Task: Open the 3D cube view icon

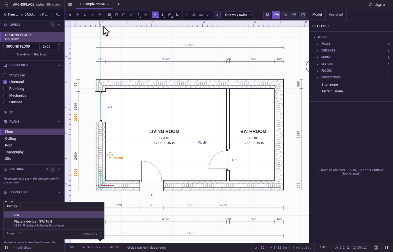Action: coord(294,15)
